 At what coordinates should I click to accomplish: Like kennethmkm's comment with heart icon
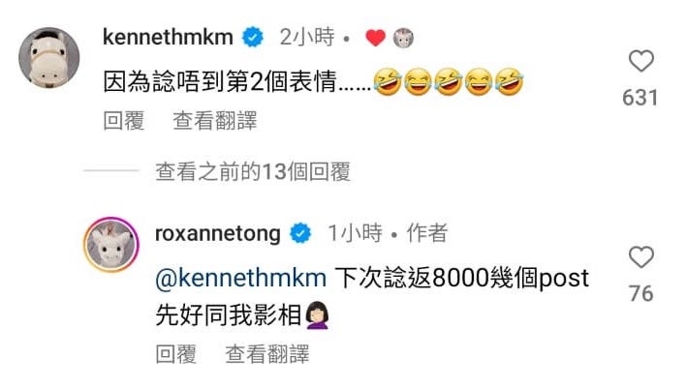[x=641, y=61]
